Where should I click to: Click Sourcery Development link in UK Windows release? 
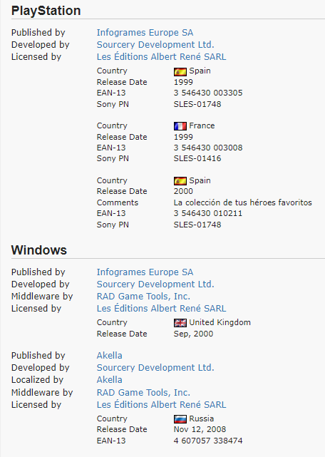(x=155, y=284)
